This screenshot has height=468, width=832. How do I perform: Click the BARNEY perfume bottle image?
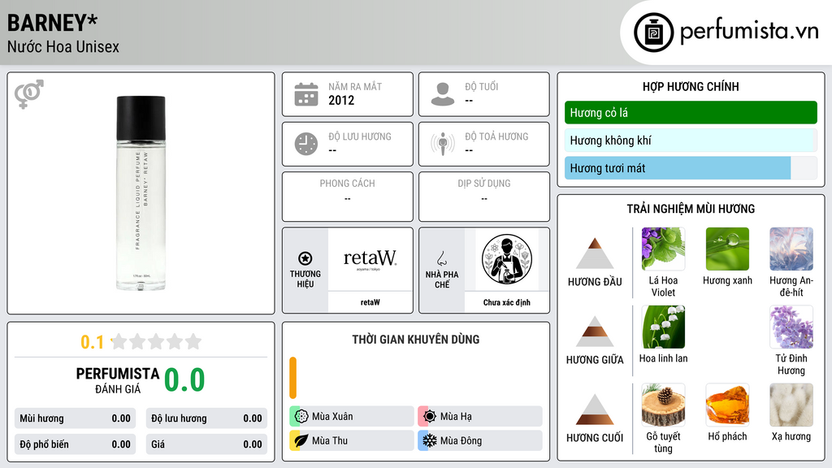pos(141,193)
